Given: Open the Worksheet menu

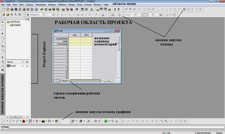Looking at the screenshot, I should point(41,5).
